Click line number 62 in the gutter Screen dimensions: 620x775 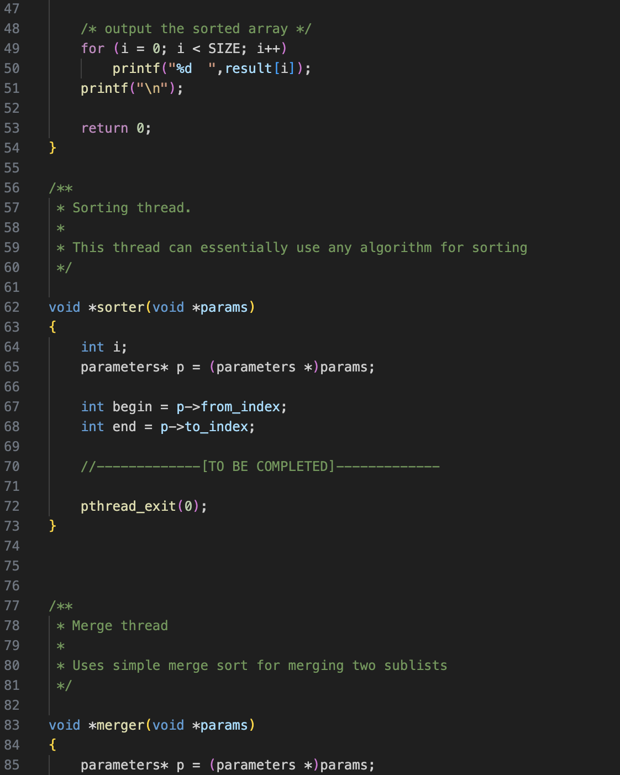click(12, 307)
